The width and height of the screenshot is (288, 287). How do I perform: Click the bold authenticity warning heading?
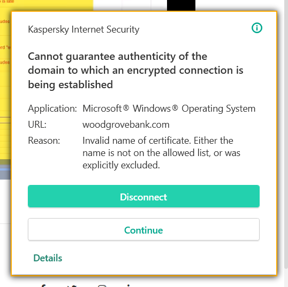pyautogui.click(x=135, y=71)
